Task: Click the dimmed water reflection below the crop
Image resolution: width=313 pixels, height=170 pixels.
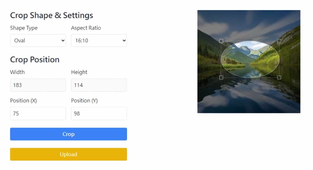Action: coord(249,96)
